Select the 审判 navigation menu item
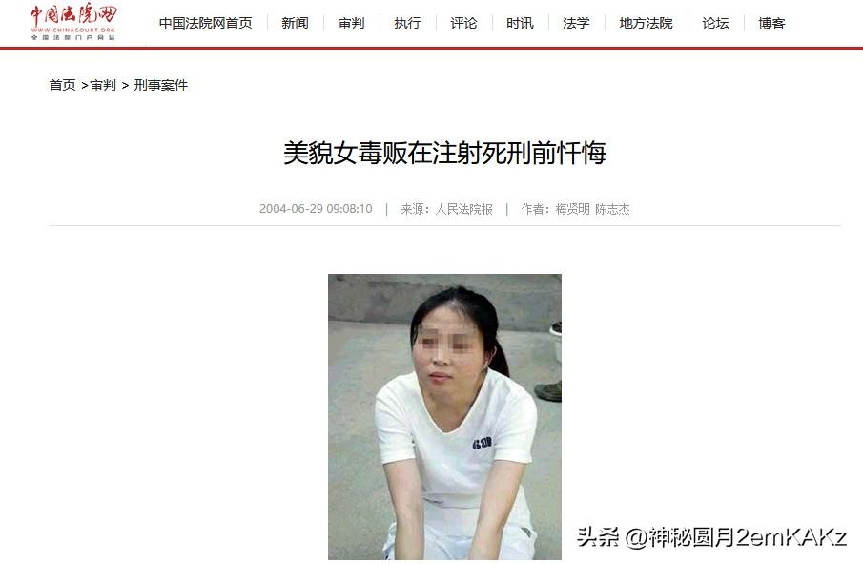 (x=351, y=23)
